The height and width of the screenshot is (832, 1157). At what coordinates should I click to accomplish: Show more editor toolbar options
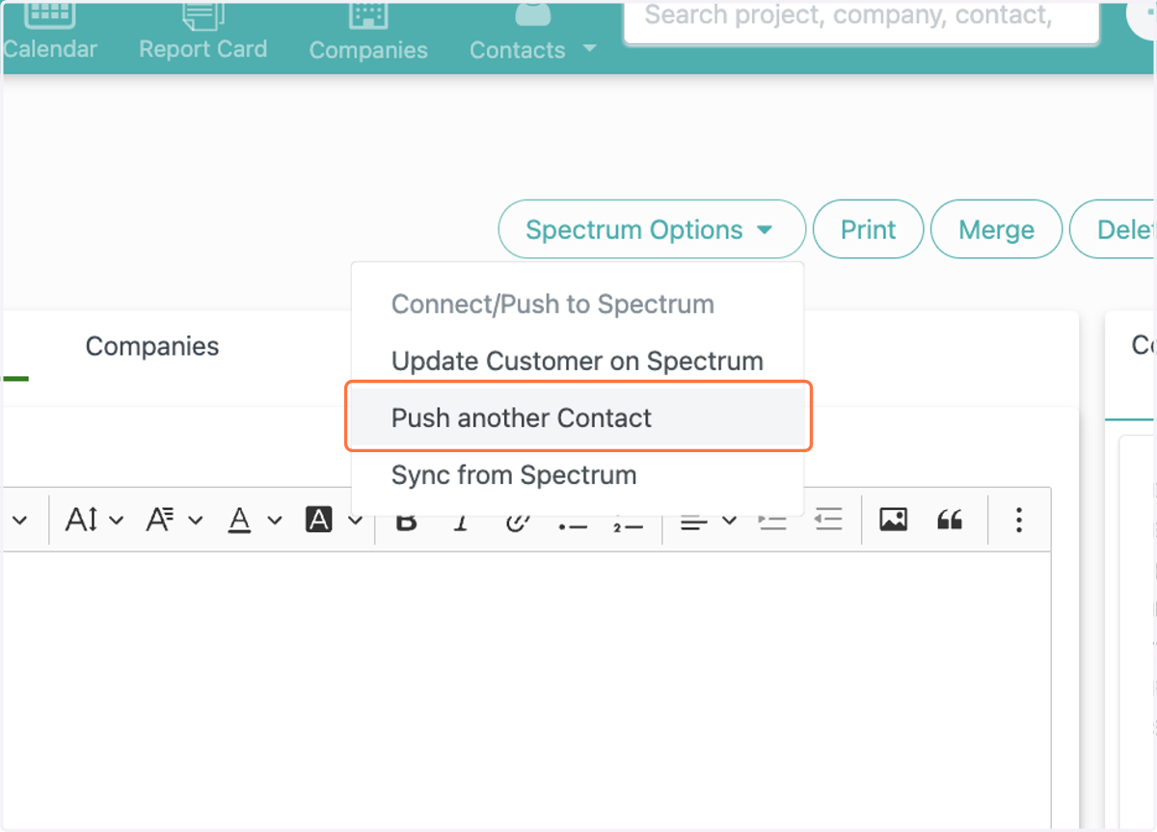tap(1018, 521)
